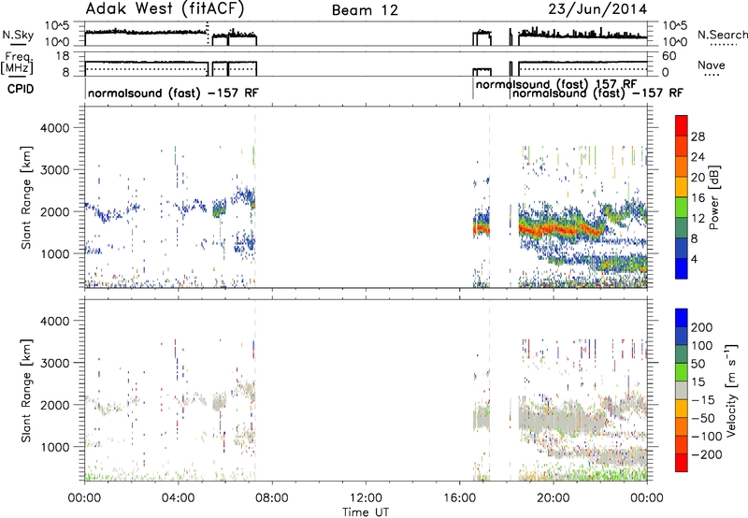This screenshot has height=518, width=748.
Task: Click the gray -15 to 15 velocity colorbar segment
Action: click(x=682, y=390)
